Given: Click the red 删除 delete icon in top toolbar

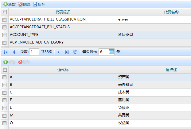Looking at the screenshot, I should pyautogui.click(x=20, y=5).
